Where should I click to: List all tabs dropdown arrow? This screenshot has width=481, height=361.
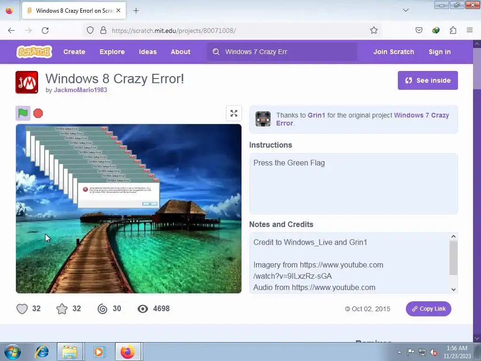pos(405,10)
